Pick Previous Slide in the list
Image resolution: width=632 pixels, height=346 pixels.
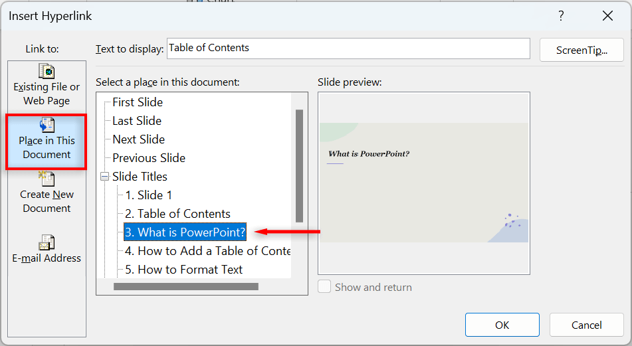[x=149, y=158]
